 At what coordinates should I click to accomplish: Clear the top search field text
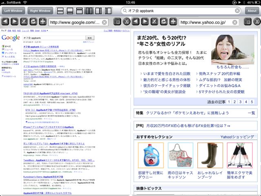tap(237, 11)
